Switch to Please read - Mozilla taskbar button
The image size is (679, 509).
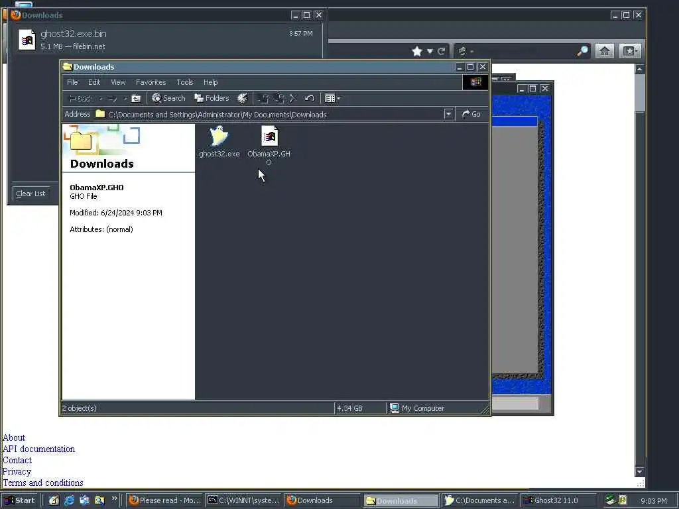click(165, 500)
